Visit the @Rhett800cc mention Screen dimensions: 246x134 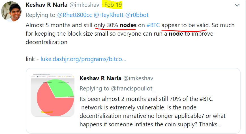[x=74, y=15]
